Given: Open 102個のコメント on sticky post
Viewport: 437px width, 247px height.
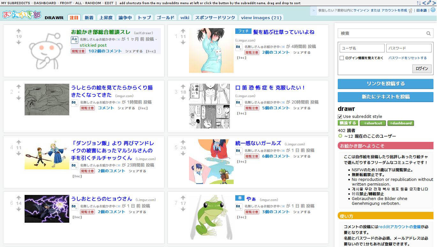Looking at the screenshot, I should [105, 51].
